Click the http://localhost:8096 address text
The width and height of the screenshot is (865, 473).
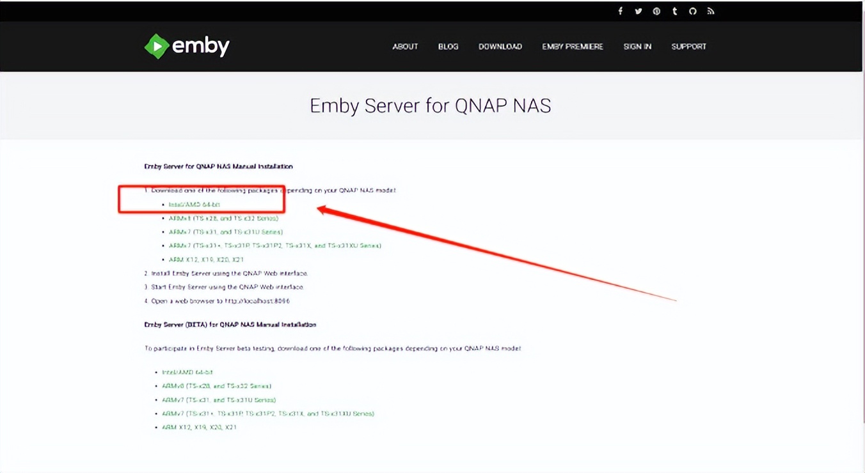(x=257, y=301)
